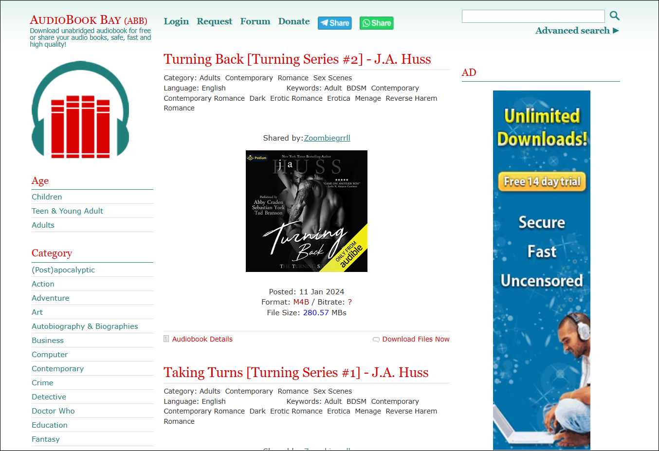Open the Request menu item
The width and height of the screenshot is (659, 451).
tap(215, 21)
